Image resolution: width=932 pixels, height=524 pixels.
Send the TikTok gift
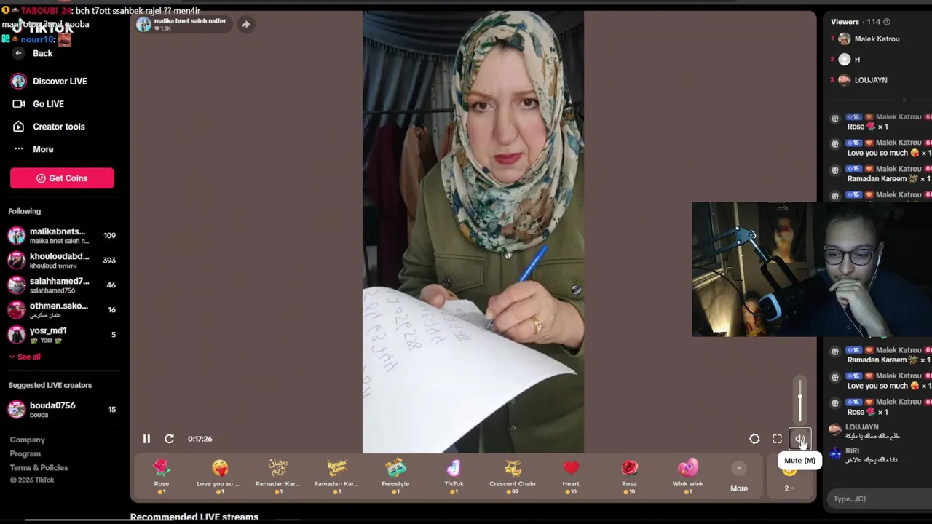(454, 477)
